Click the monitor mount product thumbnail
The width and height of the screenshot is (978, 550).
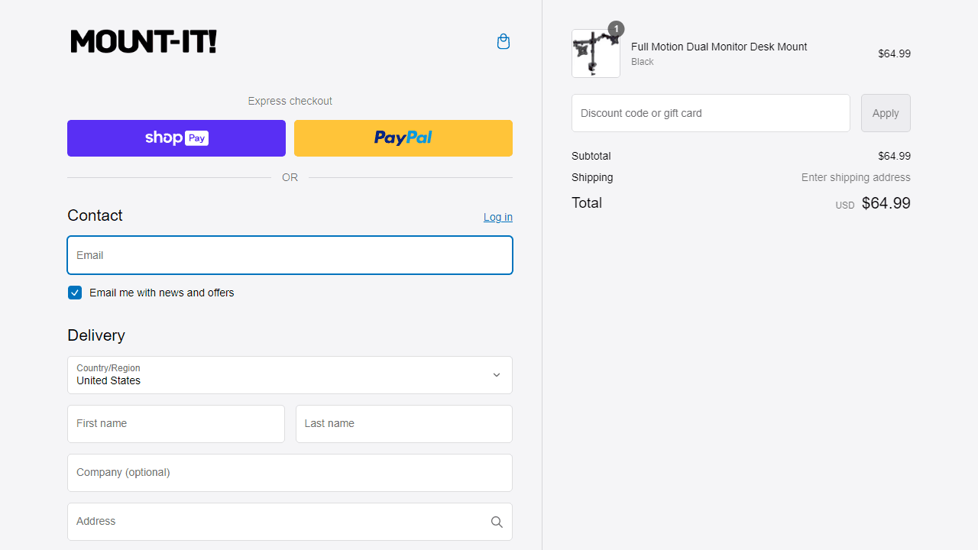point(596,53)
